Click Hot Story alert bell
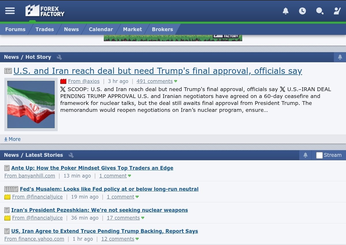The image size is (346, 245). (x=340, y=57)
